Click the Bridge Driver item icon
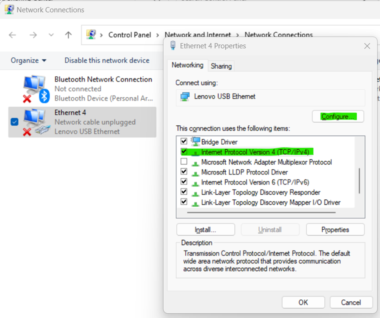This screenshot has width=380, height=318. coord(195,142)
